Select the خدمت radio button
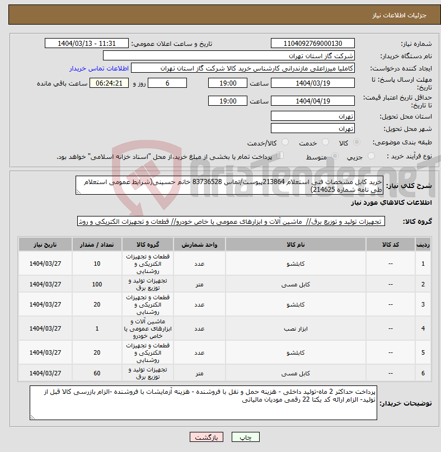This screenshot has height=452, width=441. pyautogui.click(x=325, y=142)
